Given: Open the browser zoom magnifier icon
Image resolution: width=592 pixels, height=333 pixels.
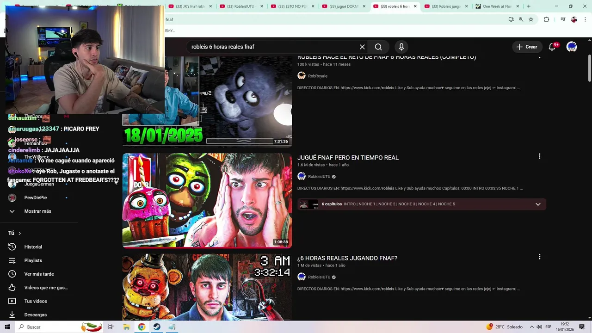Looking at the screenshot, I should [521, 19].
